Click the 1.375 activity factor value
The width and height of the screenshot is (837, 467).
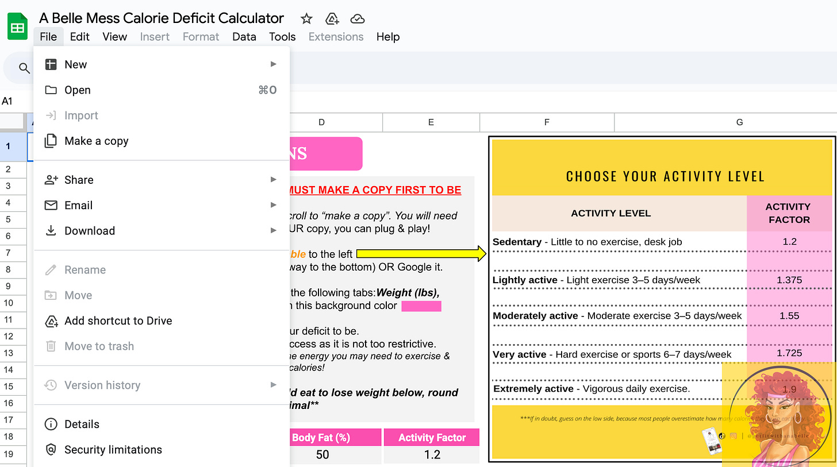pyautogui.click(x=789, y=280)
